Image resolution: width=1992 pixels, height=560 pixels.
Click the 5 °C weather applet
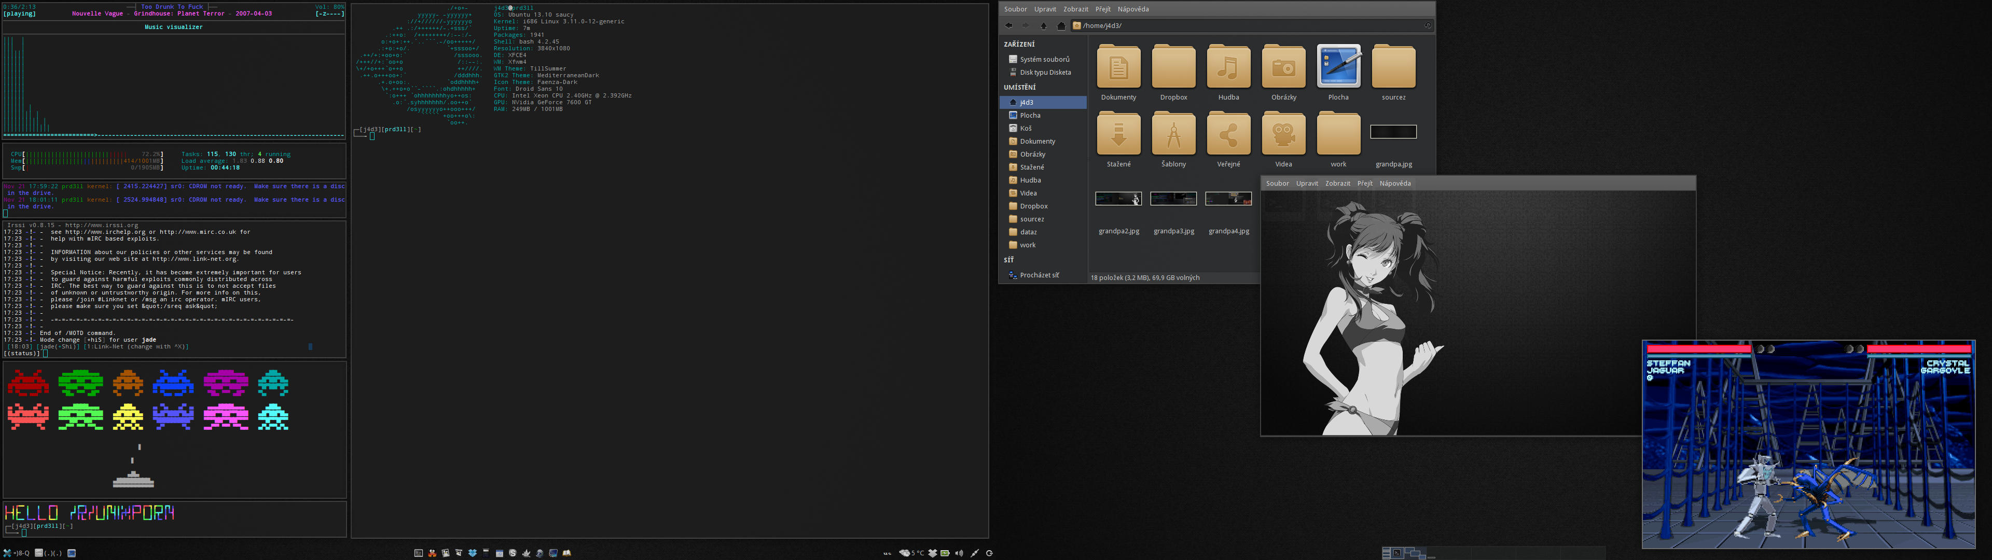[x=912, y=553]
